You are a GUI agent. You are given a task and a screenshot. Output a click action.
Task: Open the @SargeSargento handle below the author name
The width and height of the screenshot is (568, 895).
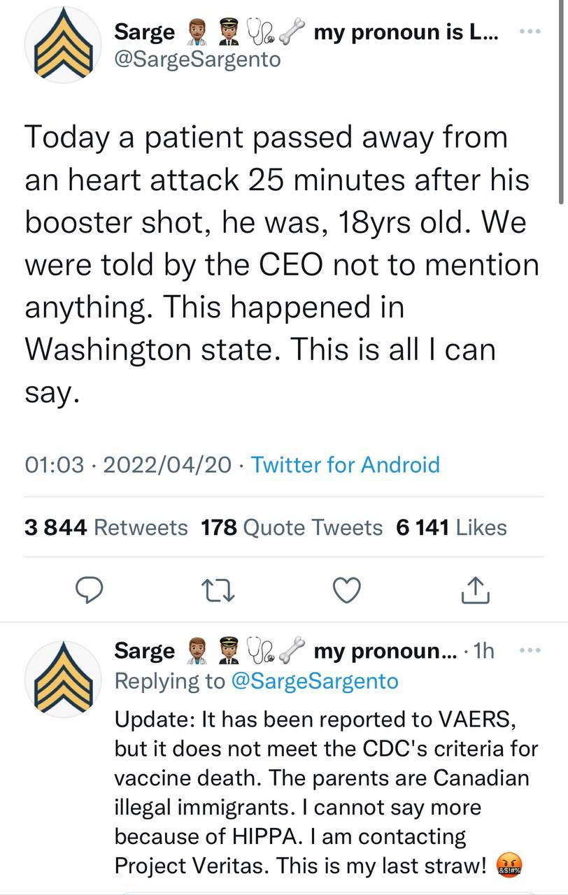tap(197, 59)
